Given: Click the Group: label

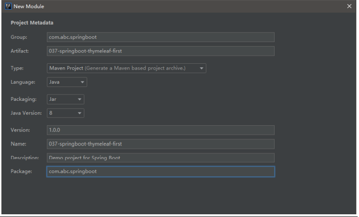Looking at the screenshot, I should [x=19, y=37].
